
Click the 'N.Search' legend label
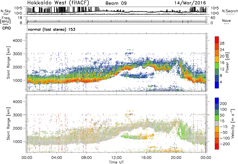point(230,11)
